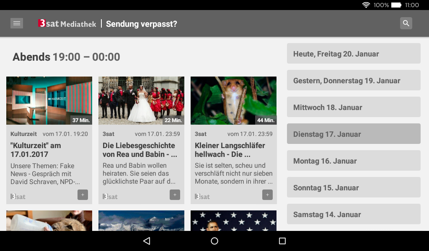Image resolution: width=429 pixels, height=251 pixels.
Task: Select Heute, Freitag 20. Januar
Action: (354, 54)
